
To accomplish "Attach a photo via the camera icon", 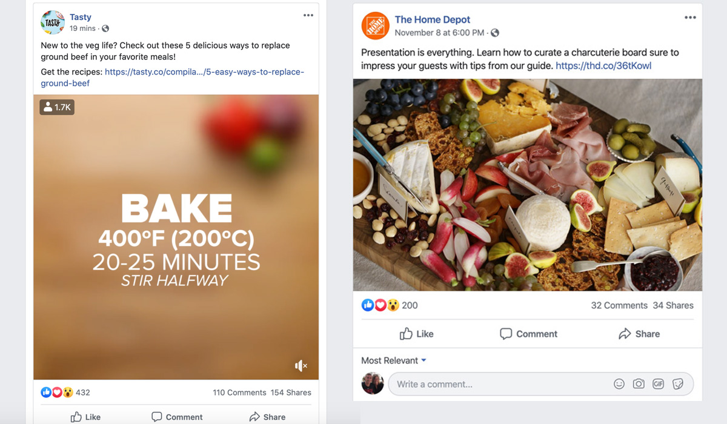I will tap(639, 384).
